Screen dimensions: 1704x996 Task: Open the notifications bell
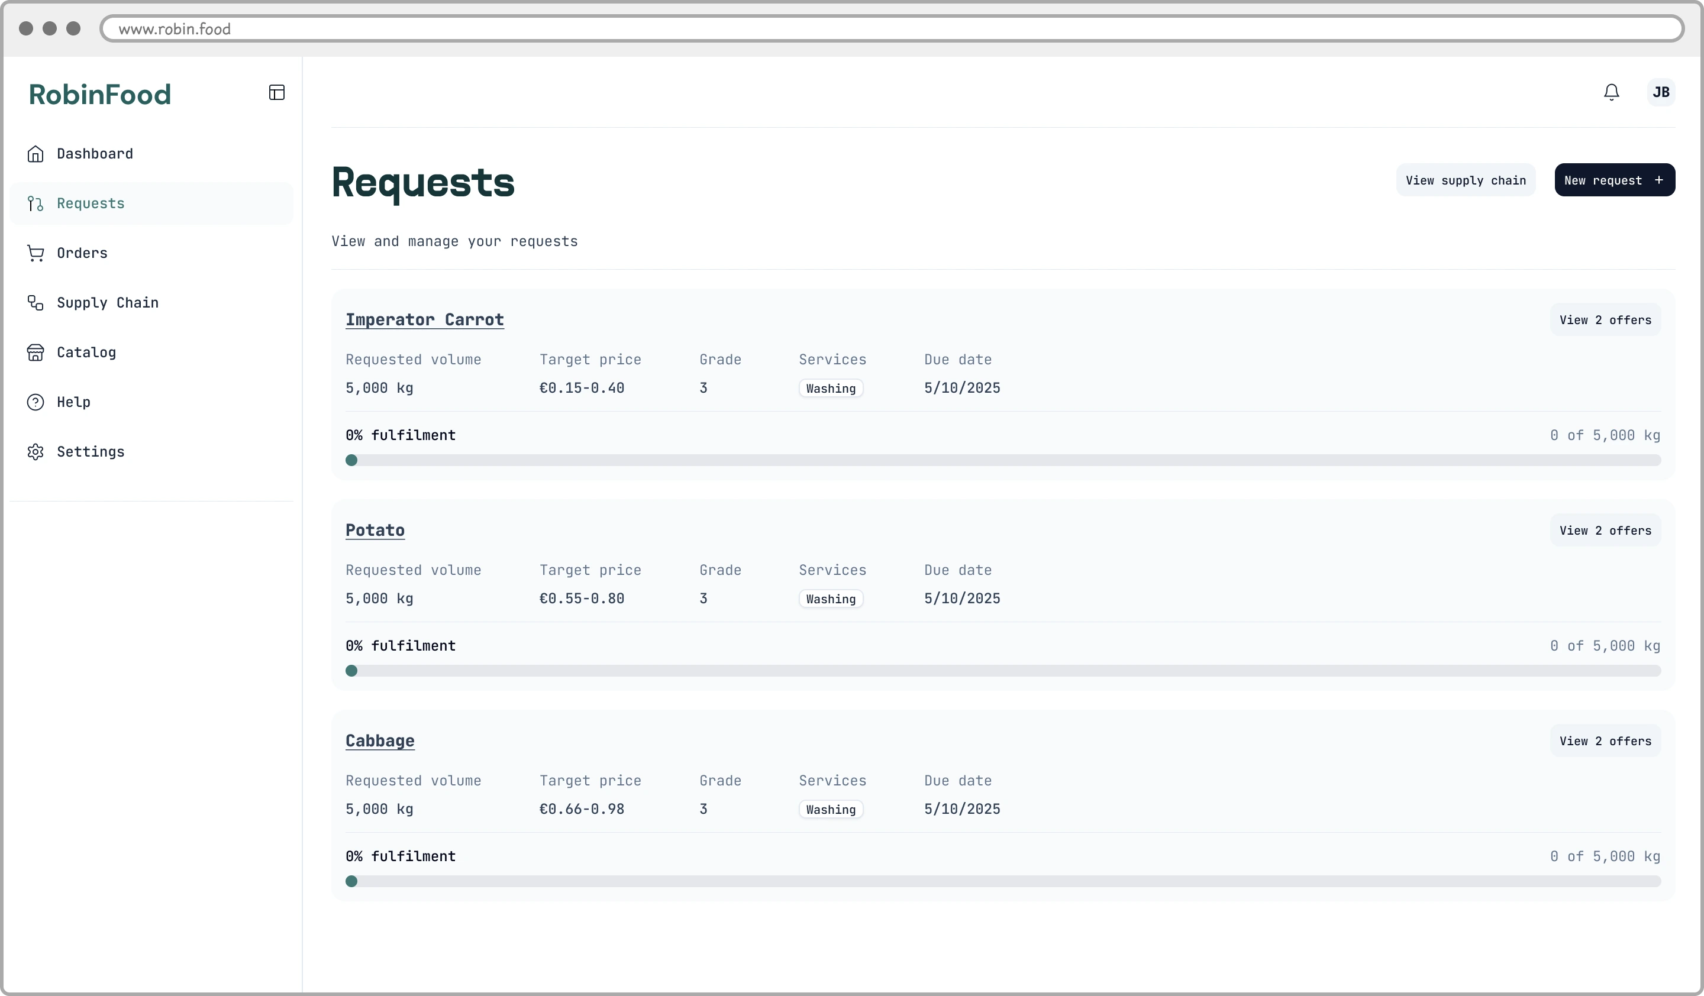(x=1611, y=92)
